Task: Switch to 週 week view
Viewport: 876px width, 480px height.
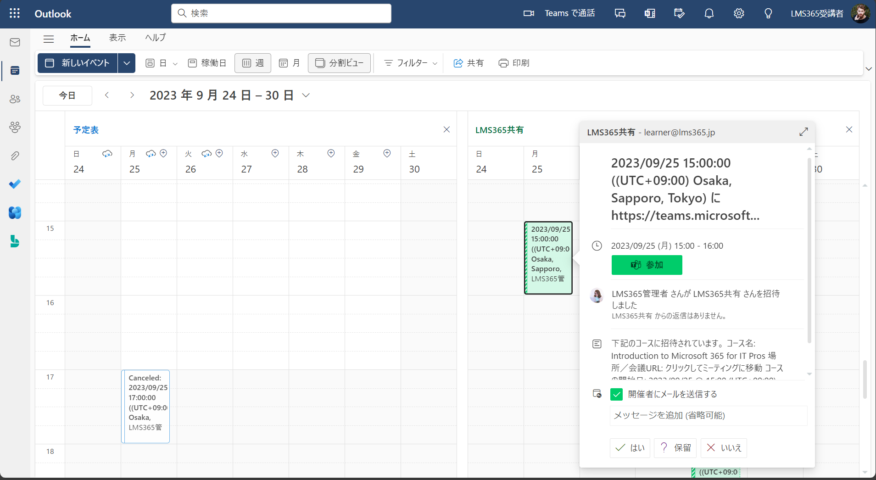Action: tap(253, 63)
